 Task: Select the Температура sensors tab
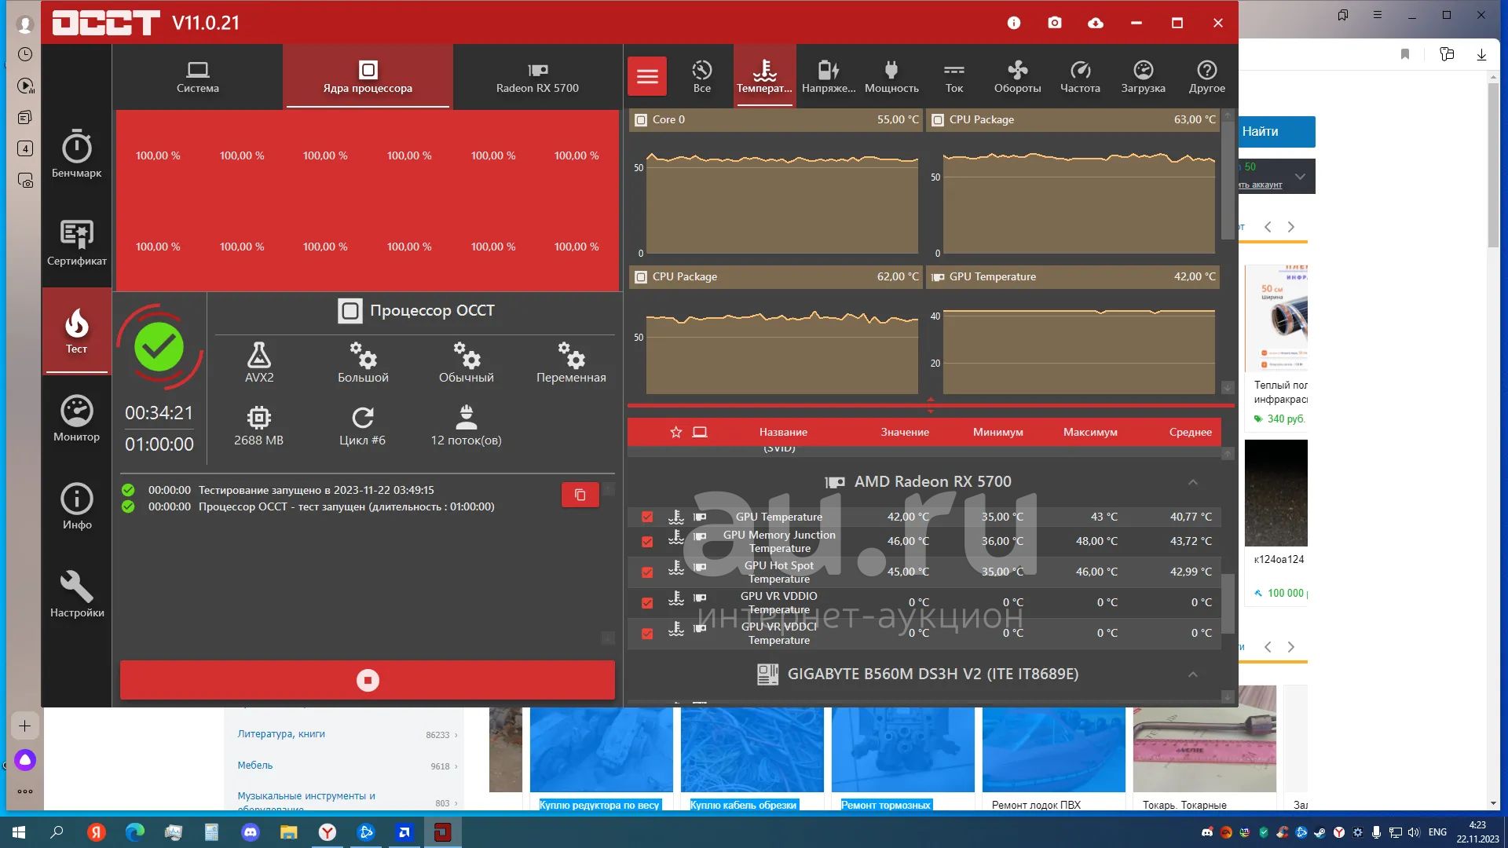pyautogui.click(x=764, y=77)
